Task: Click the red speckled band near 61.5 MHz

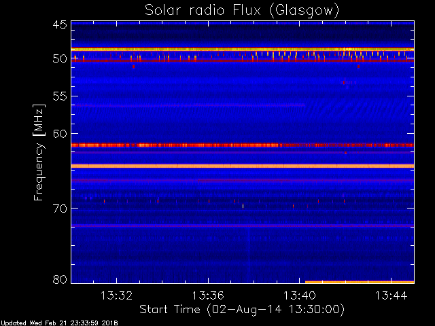Action: point(243,145)
